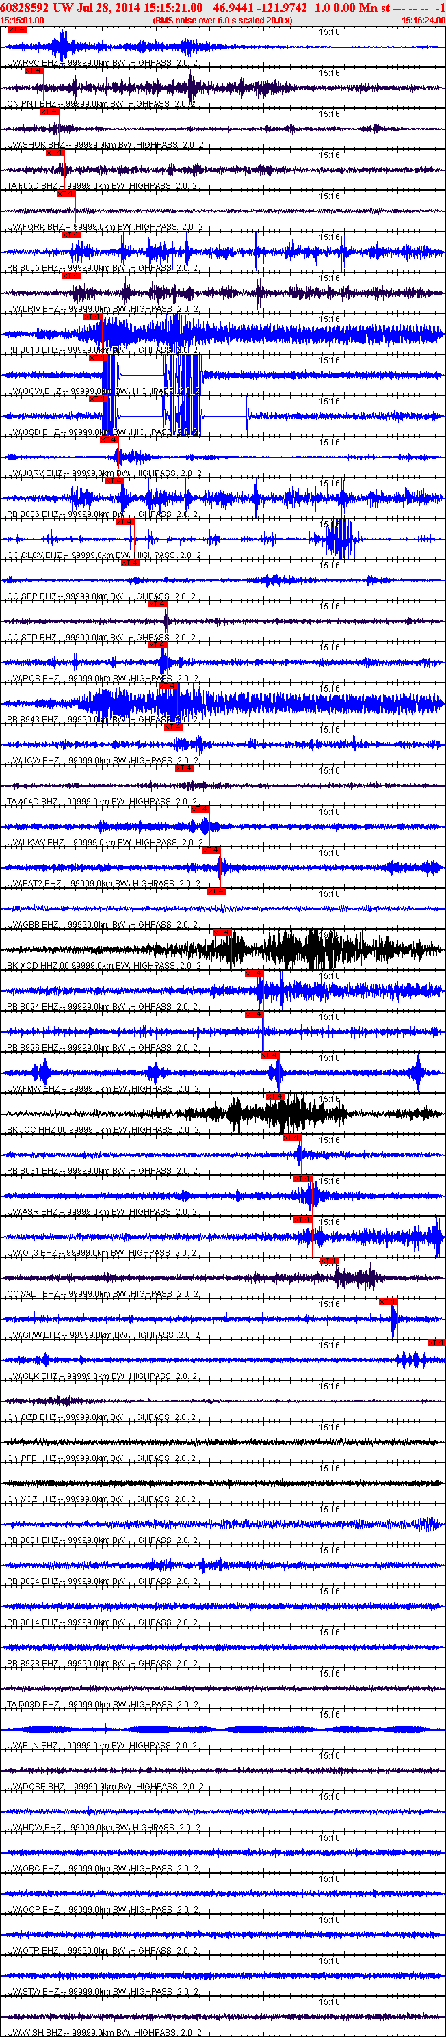This screenshot has width=446, height=2037.
Task: Select the CN.PNT BHZ trace label
Action: tap(101, 103)
